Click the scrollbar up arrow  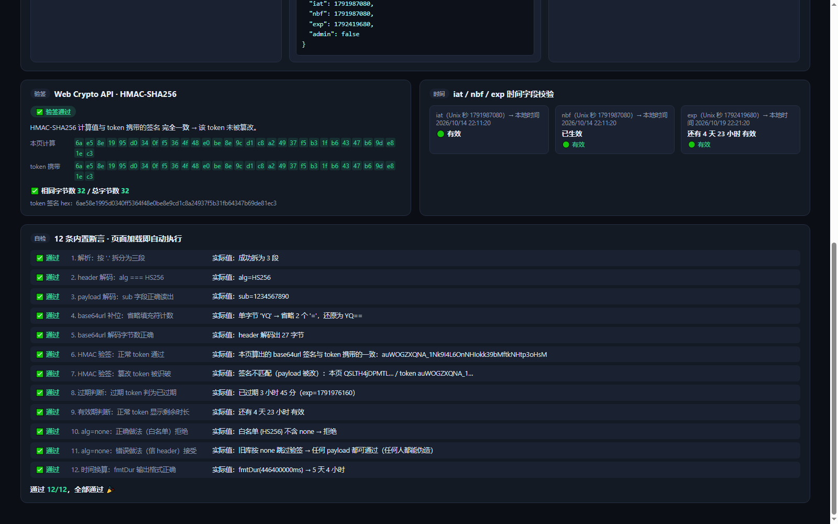(x=834, y=4)
